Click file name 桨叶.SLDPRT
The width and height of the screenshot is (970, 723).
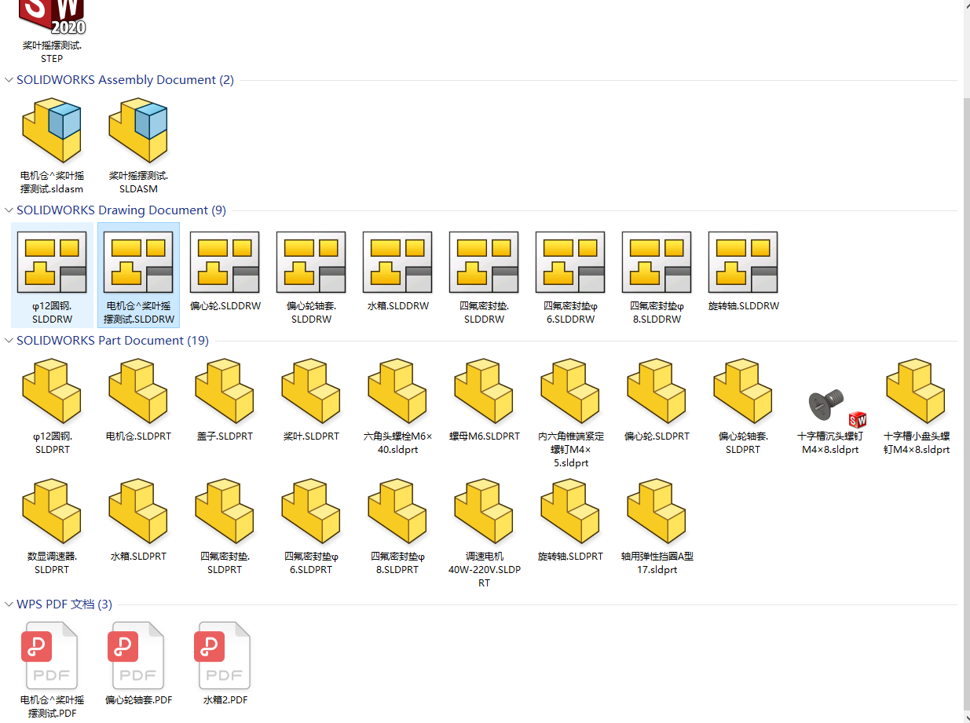coord(311,436)
